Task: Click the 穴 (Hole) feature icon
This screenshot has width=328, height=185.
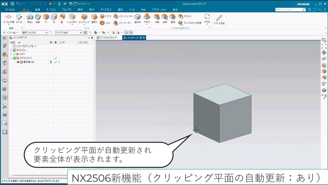Action: coord(46,17)
